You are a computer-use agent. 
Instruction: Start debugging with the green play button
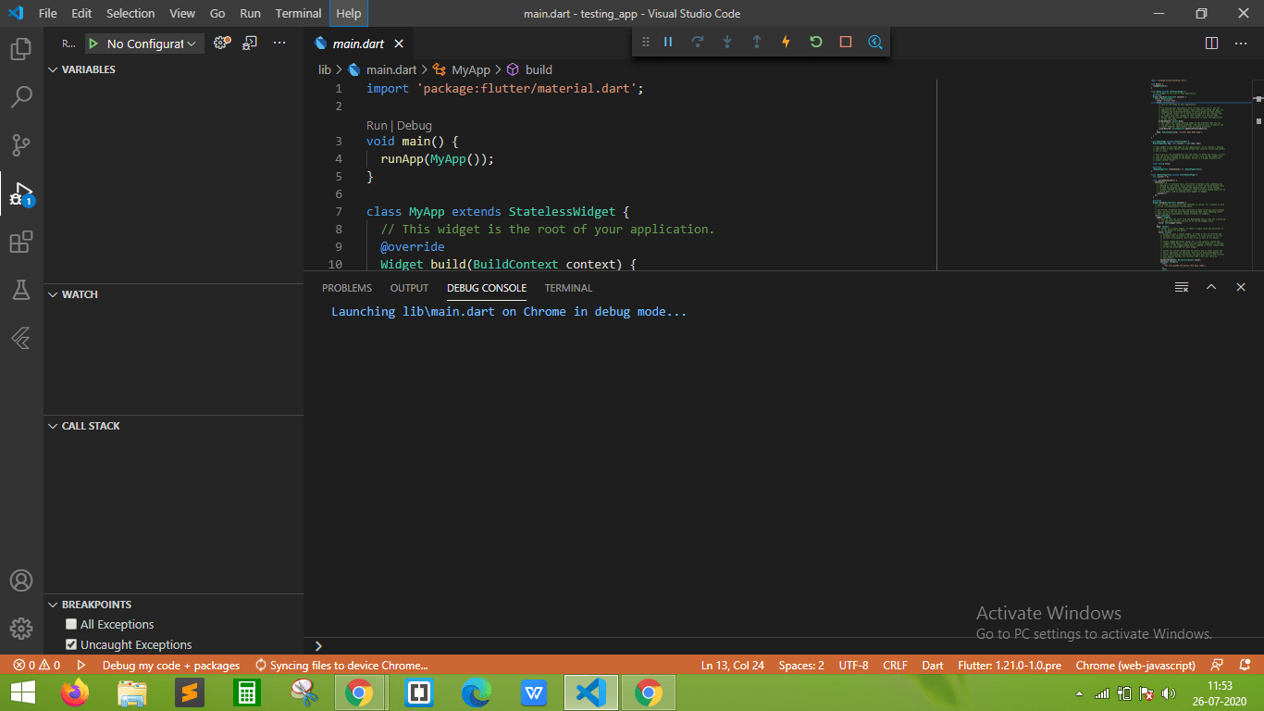93,44
